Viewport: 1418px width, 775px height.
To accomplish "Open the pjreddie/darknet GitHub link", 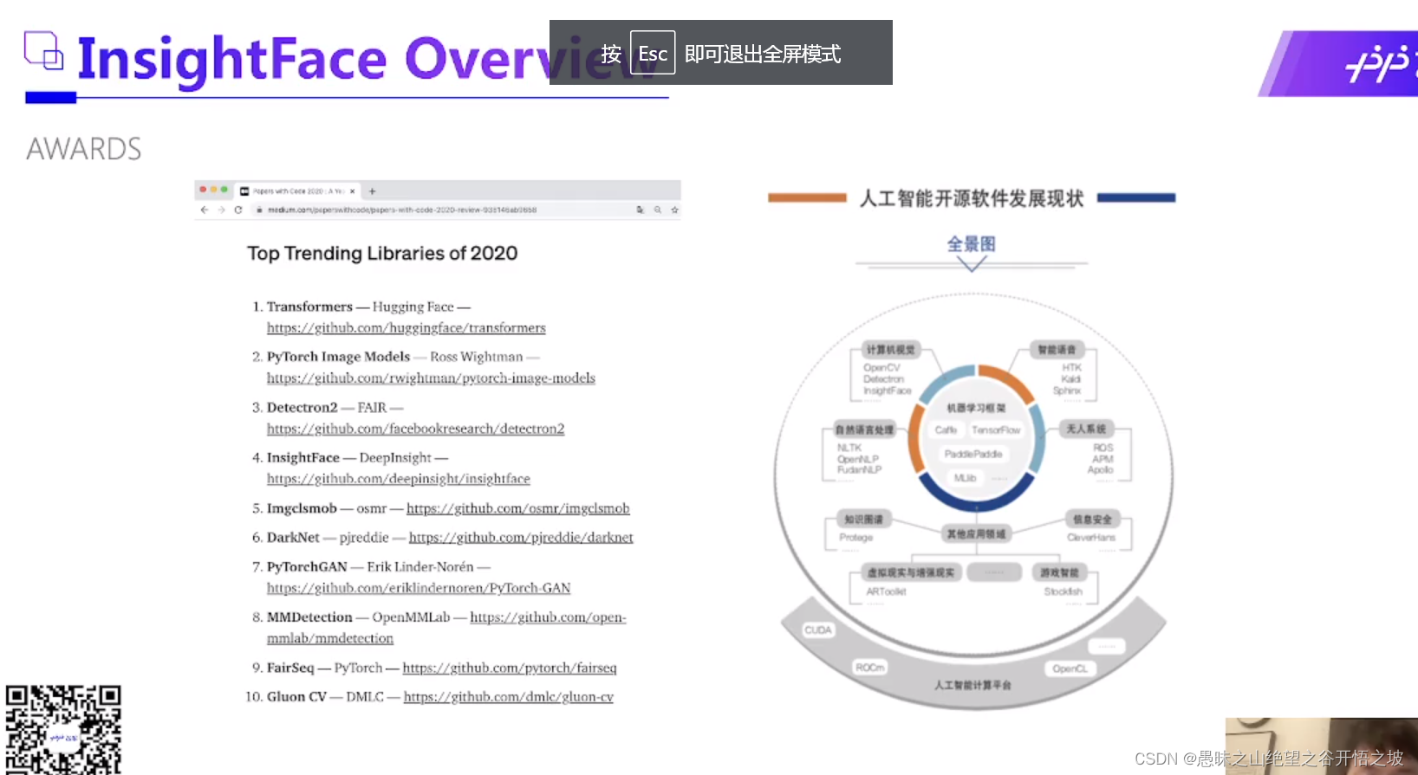I will (x=521, y=538).
